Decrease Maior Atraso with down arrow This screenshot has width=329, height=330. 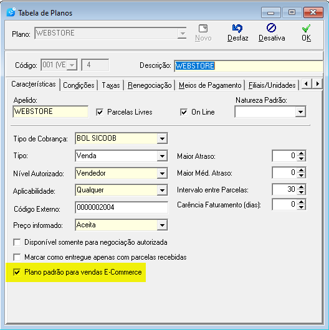pos(302,159)
